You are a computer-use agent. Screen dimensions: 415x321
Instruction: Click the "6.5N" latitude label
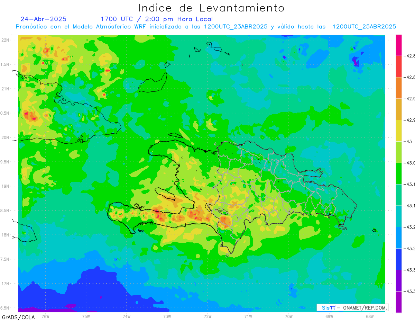point(5,308)
